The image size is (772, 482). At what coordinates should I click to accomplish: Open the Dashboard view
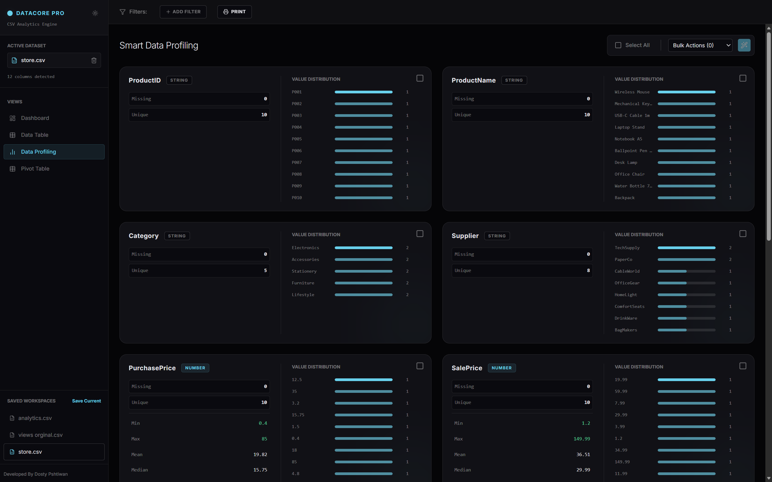(x=54, y=118)
